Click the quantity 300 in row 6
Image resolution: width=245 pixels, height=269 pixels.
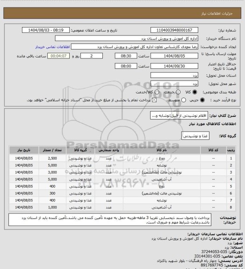52,193
